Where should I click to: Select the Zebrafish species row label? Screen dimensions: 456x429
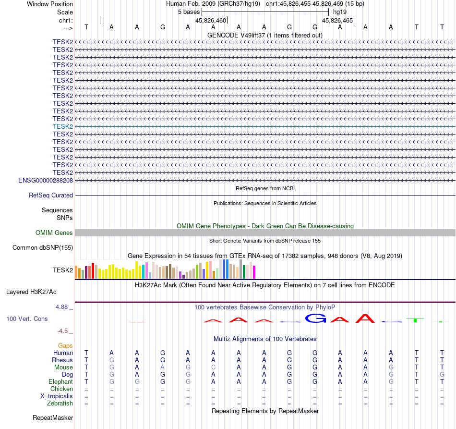click(60, 404)
